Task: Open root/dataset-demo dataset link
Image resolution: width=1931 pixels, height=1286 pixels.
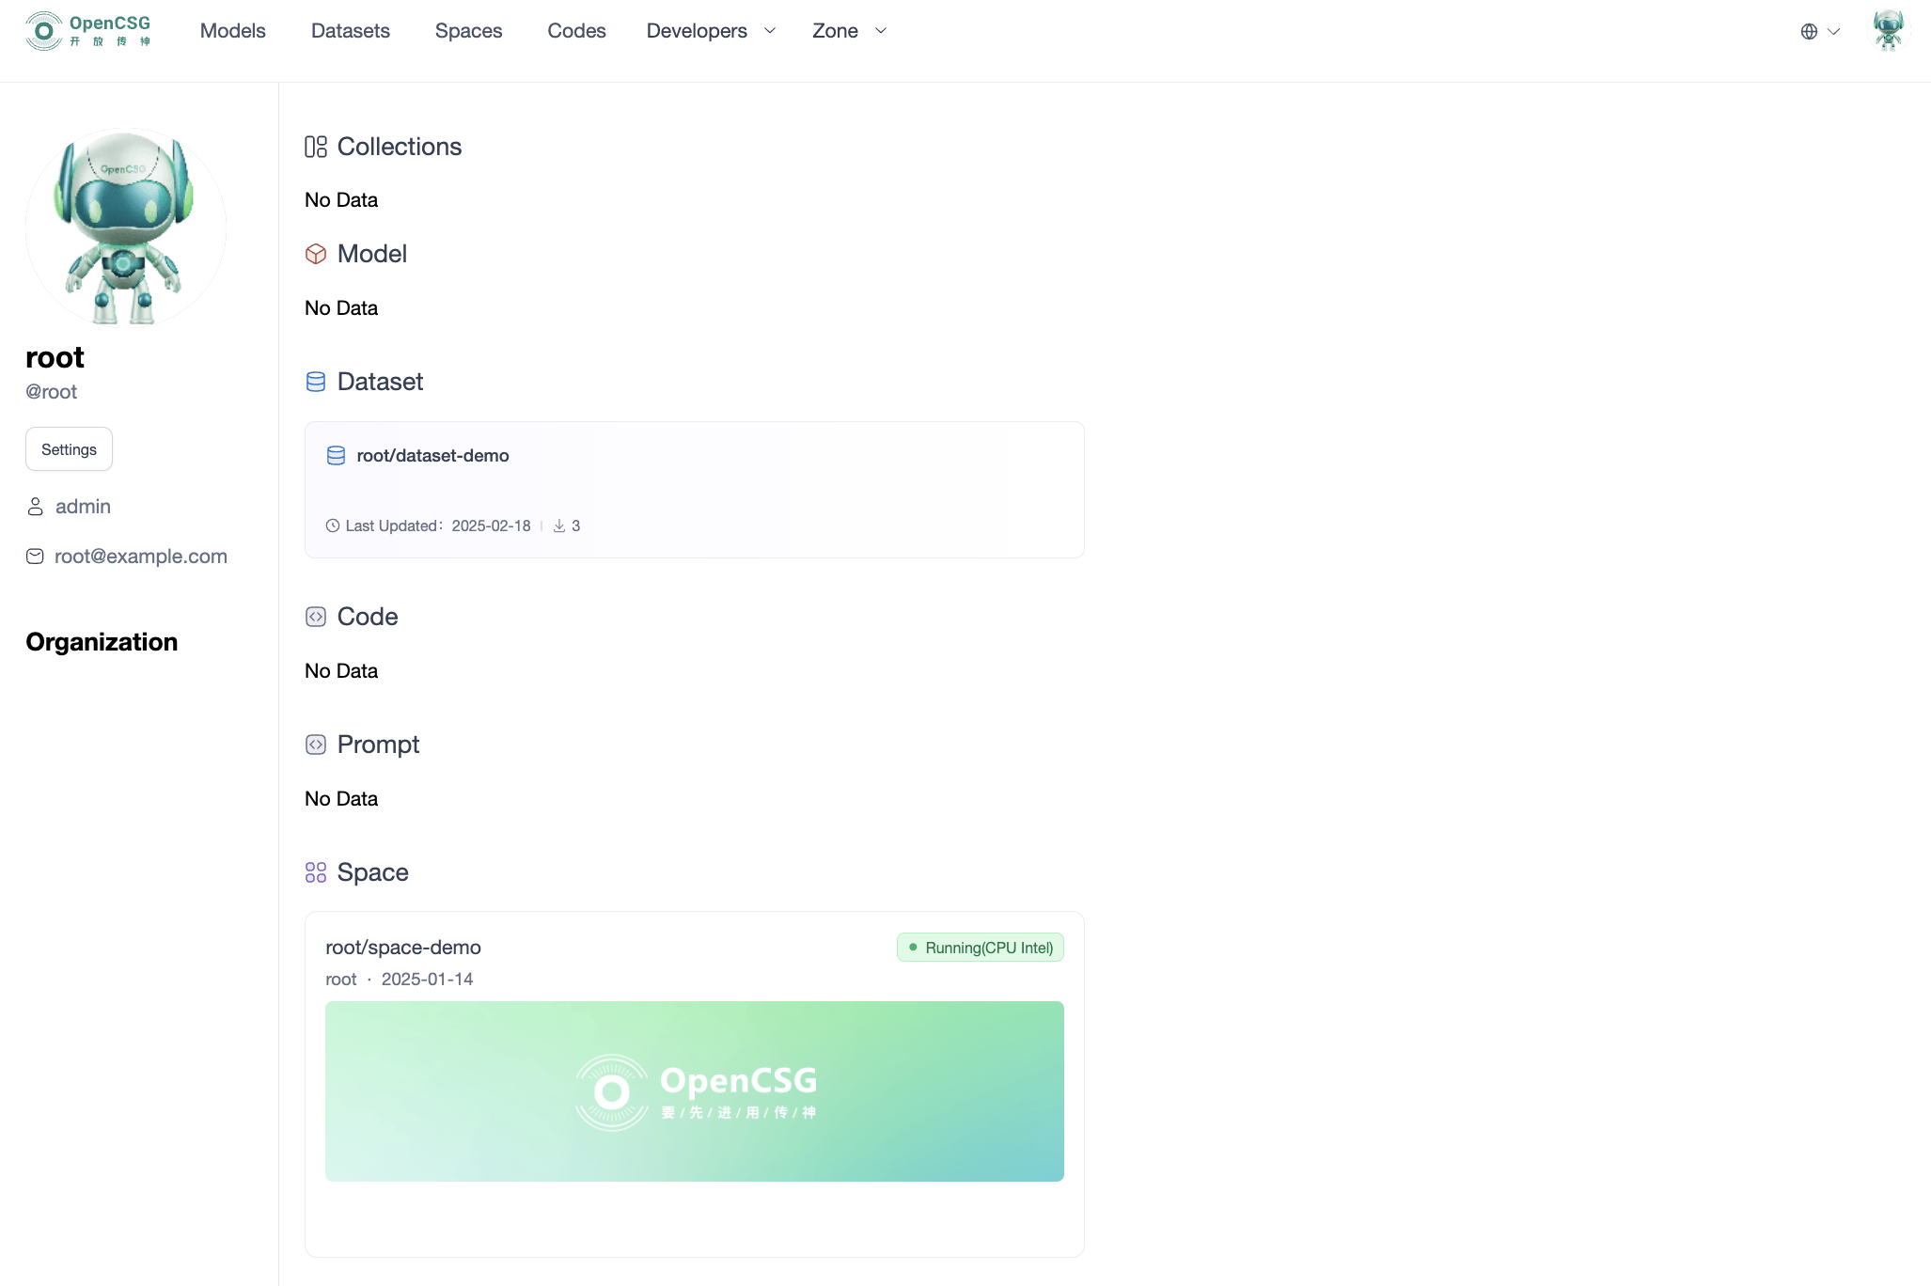Action: tap(432, 456)
